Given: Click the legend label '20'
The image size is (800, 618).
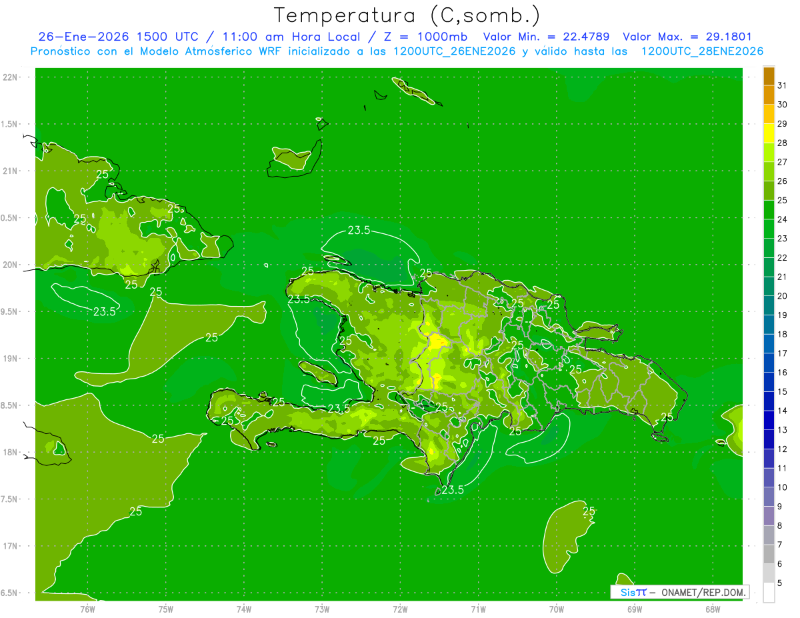Looking at the screenshot, I should [782, 296].
